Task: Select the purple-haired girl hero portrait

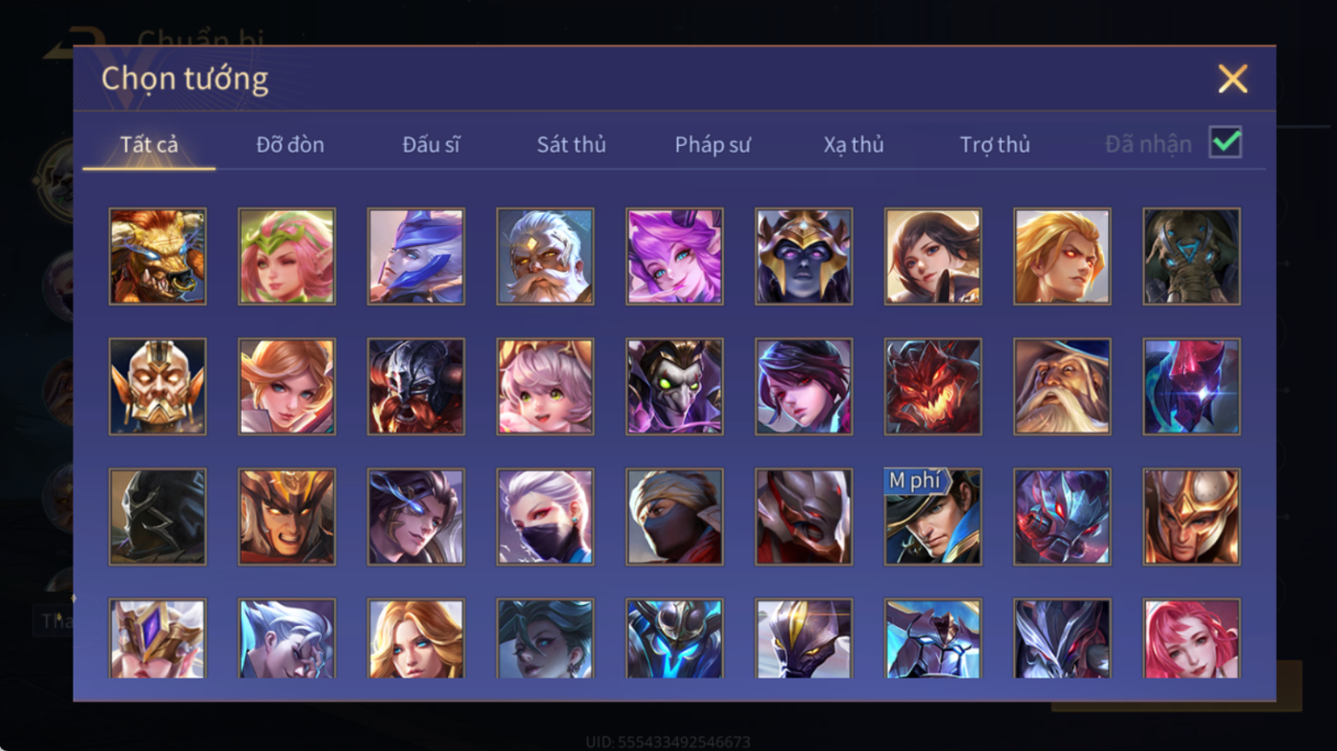Action: 674,257
